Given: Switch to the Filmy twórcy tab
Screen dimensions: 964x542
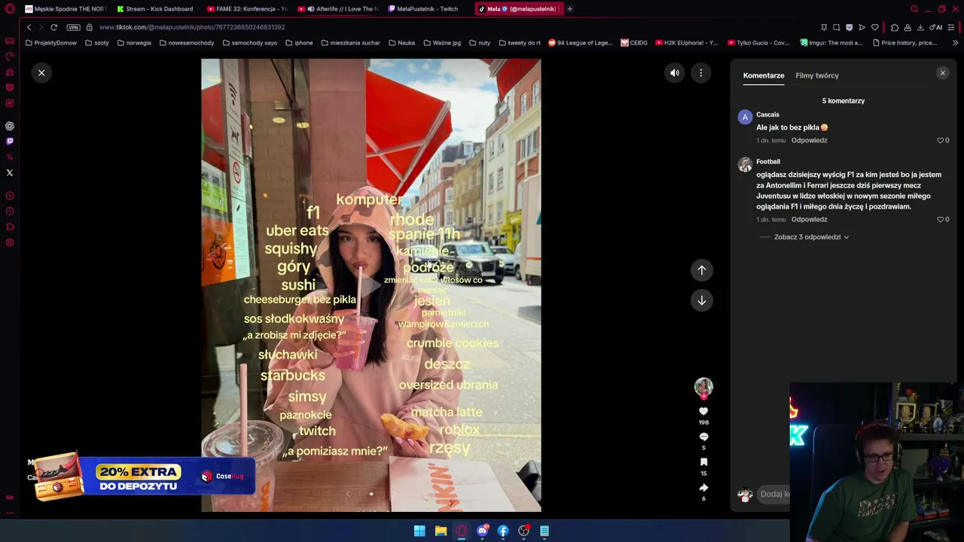Looking at the screenshot, I should (817, 75).
